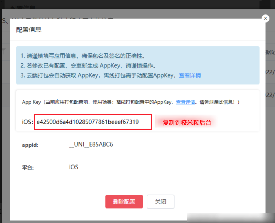
Task: Click the iOS platform value text
Action: point(73,167)
